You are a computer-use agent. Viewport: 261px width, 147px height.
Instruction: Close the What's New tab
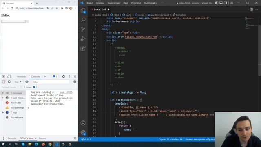[35, 138]
